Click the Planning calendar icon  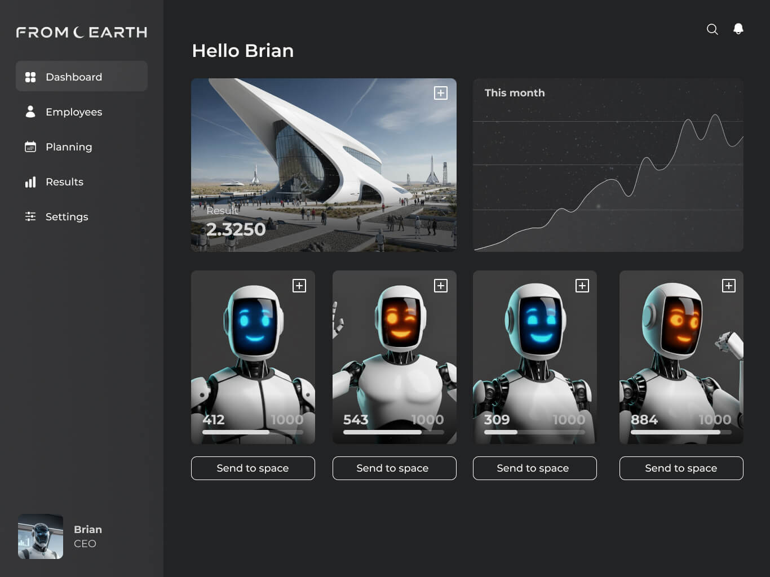(x=30, y=147)
